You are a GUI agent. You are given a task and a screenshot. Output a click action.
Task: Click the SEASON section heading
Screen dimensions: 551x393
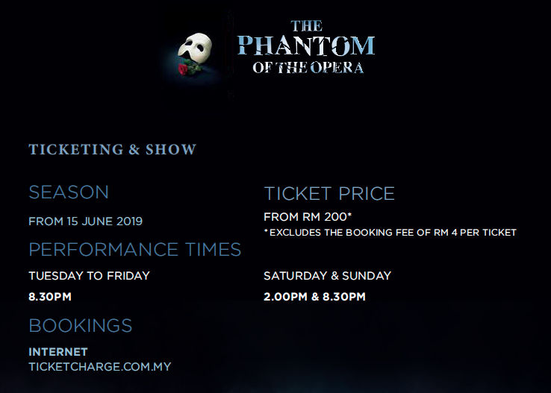pos(69,192)
